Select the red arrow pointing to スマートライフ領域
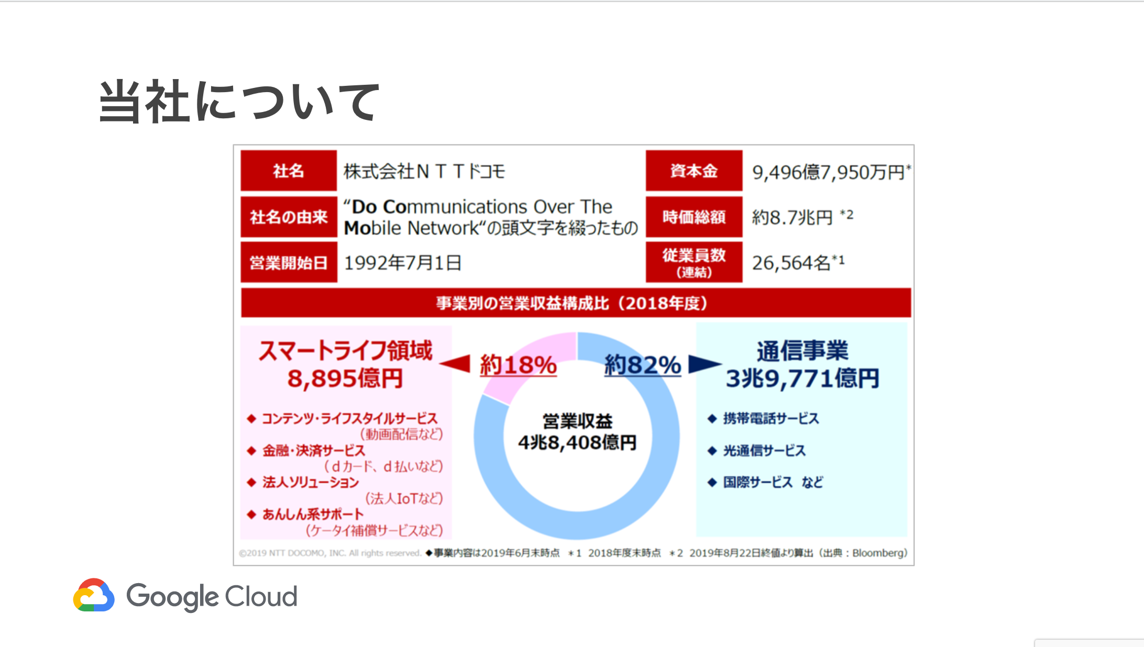Screen dimensions: 1144x647 click(458, 365)
